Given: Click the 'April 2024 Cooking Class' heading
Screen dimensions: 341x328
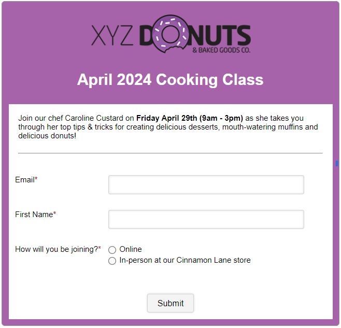Looking at the screenshot, I should pos(170,80).
